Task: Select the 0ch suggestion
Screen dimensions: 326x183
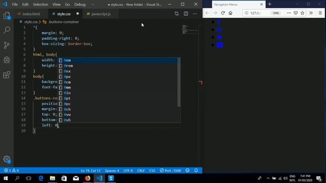Action: 118,109
